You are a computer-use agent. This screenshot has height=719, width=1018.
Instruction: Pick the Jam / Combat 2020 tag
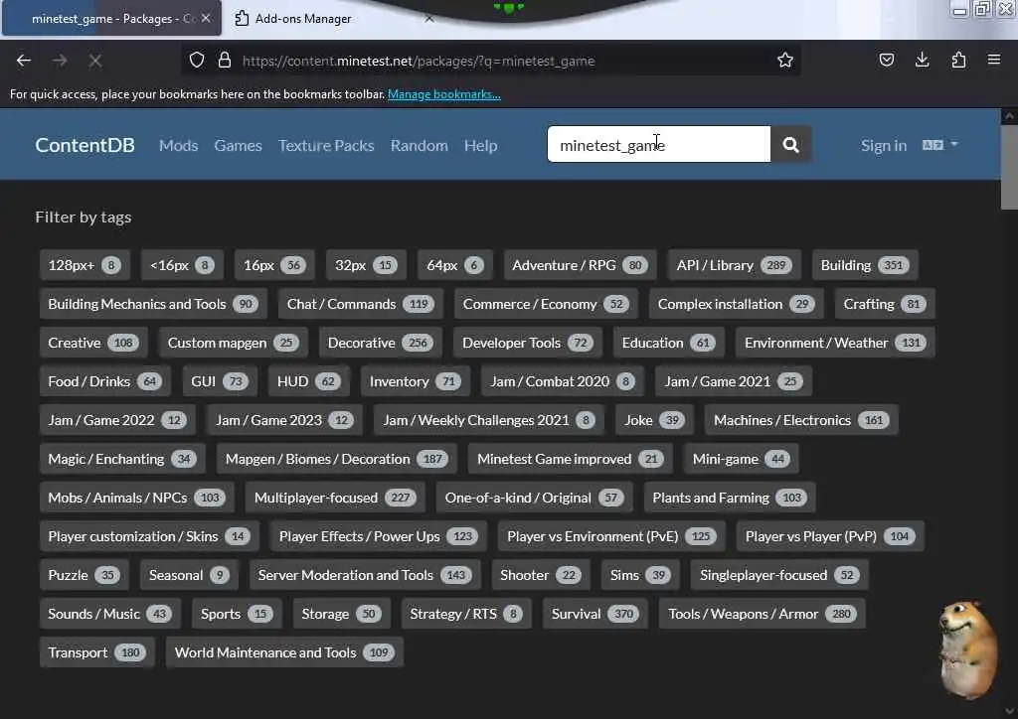tap(563, 382)
